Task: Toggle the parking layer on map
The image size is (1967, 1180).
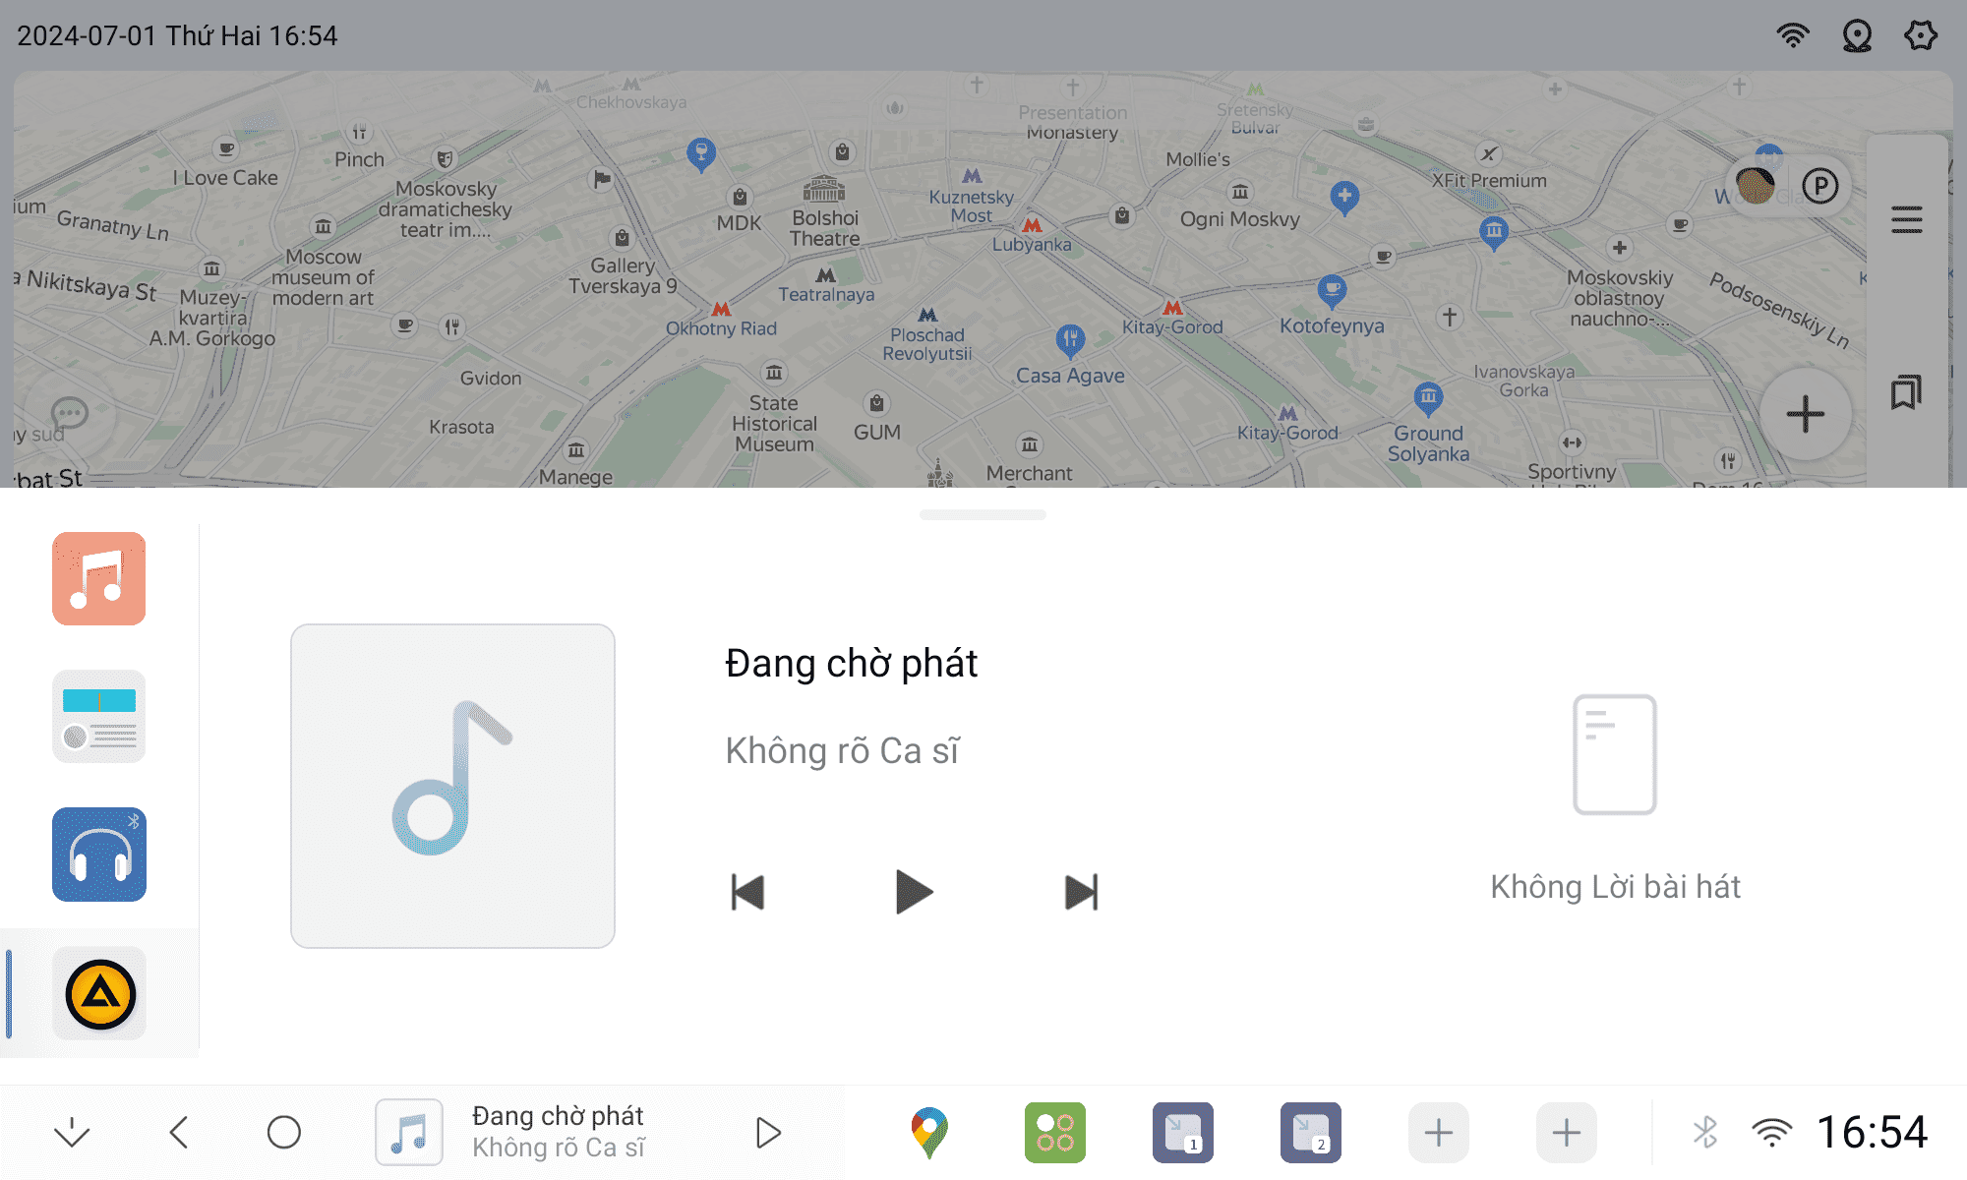Action: (1820, 186)
